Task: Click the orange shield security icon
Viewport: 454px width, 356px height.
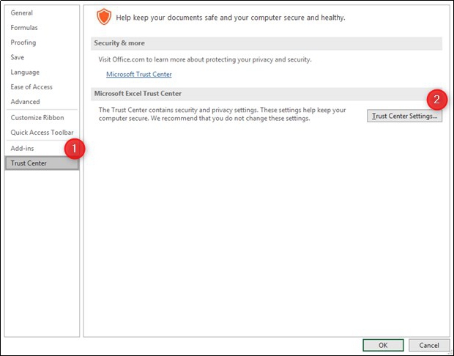Action: point(105,17)
